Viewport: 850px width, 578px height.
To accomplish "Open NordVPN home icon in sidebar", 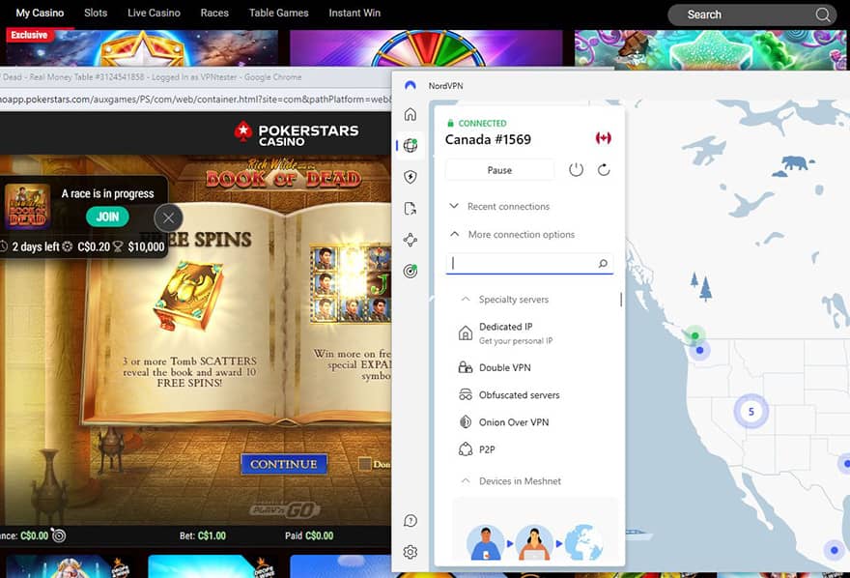I will [411, 114].
